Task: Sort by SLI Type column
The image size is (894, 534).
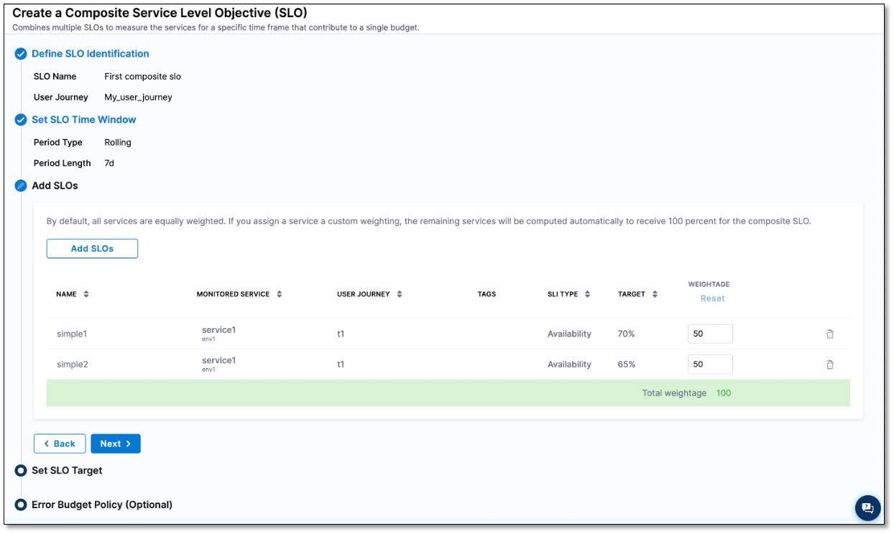Action: click(x=587, y=294)
